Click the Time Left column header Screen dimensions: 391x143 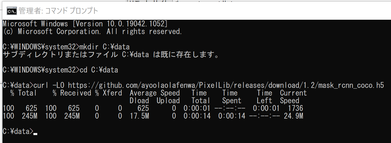click(265, 97)
